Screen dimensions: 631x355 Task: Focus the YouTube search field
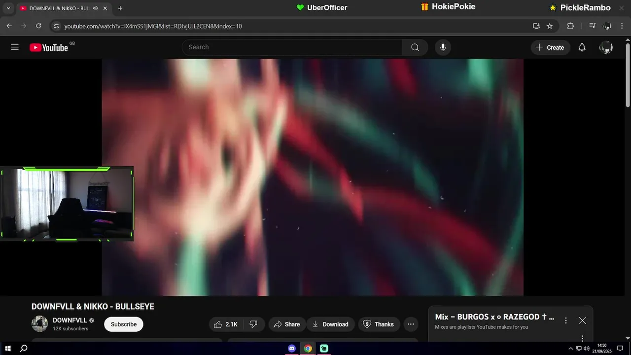pos(292,47)
